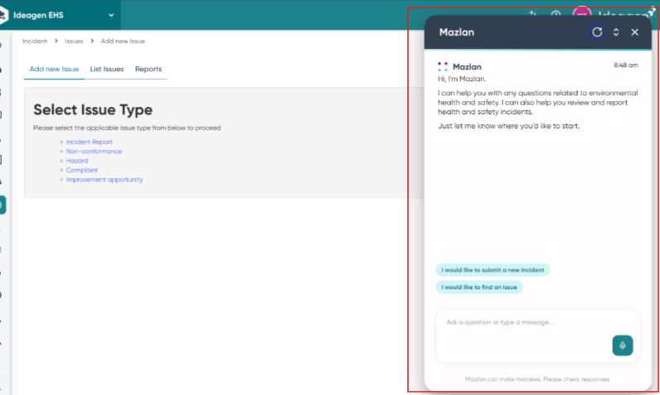Select the Hazard issue type
The height and width of the screenshot is (395, 660).
[77, 161]
